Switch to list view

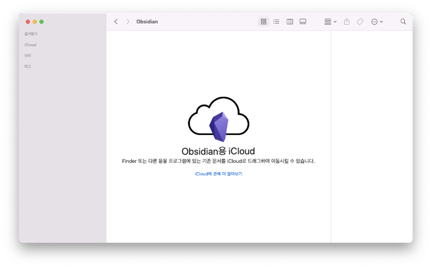coord(276,22)
